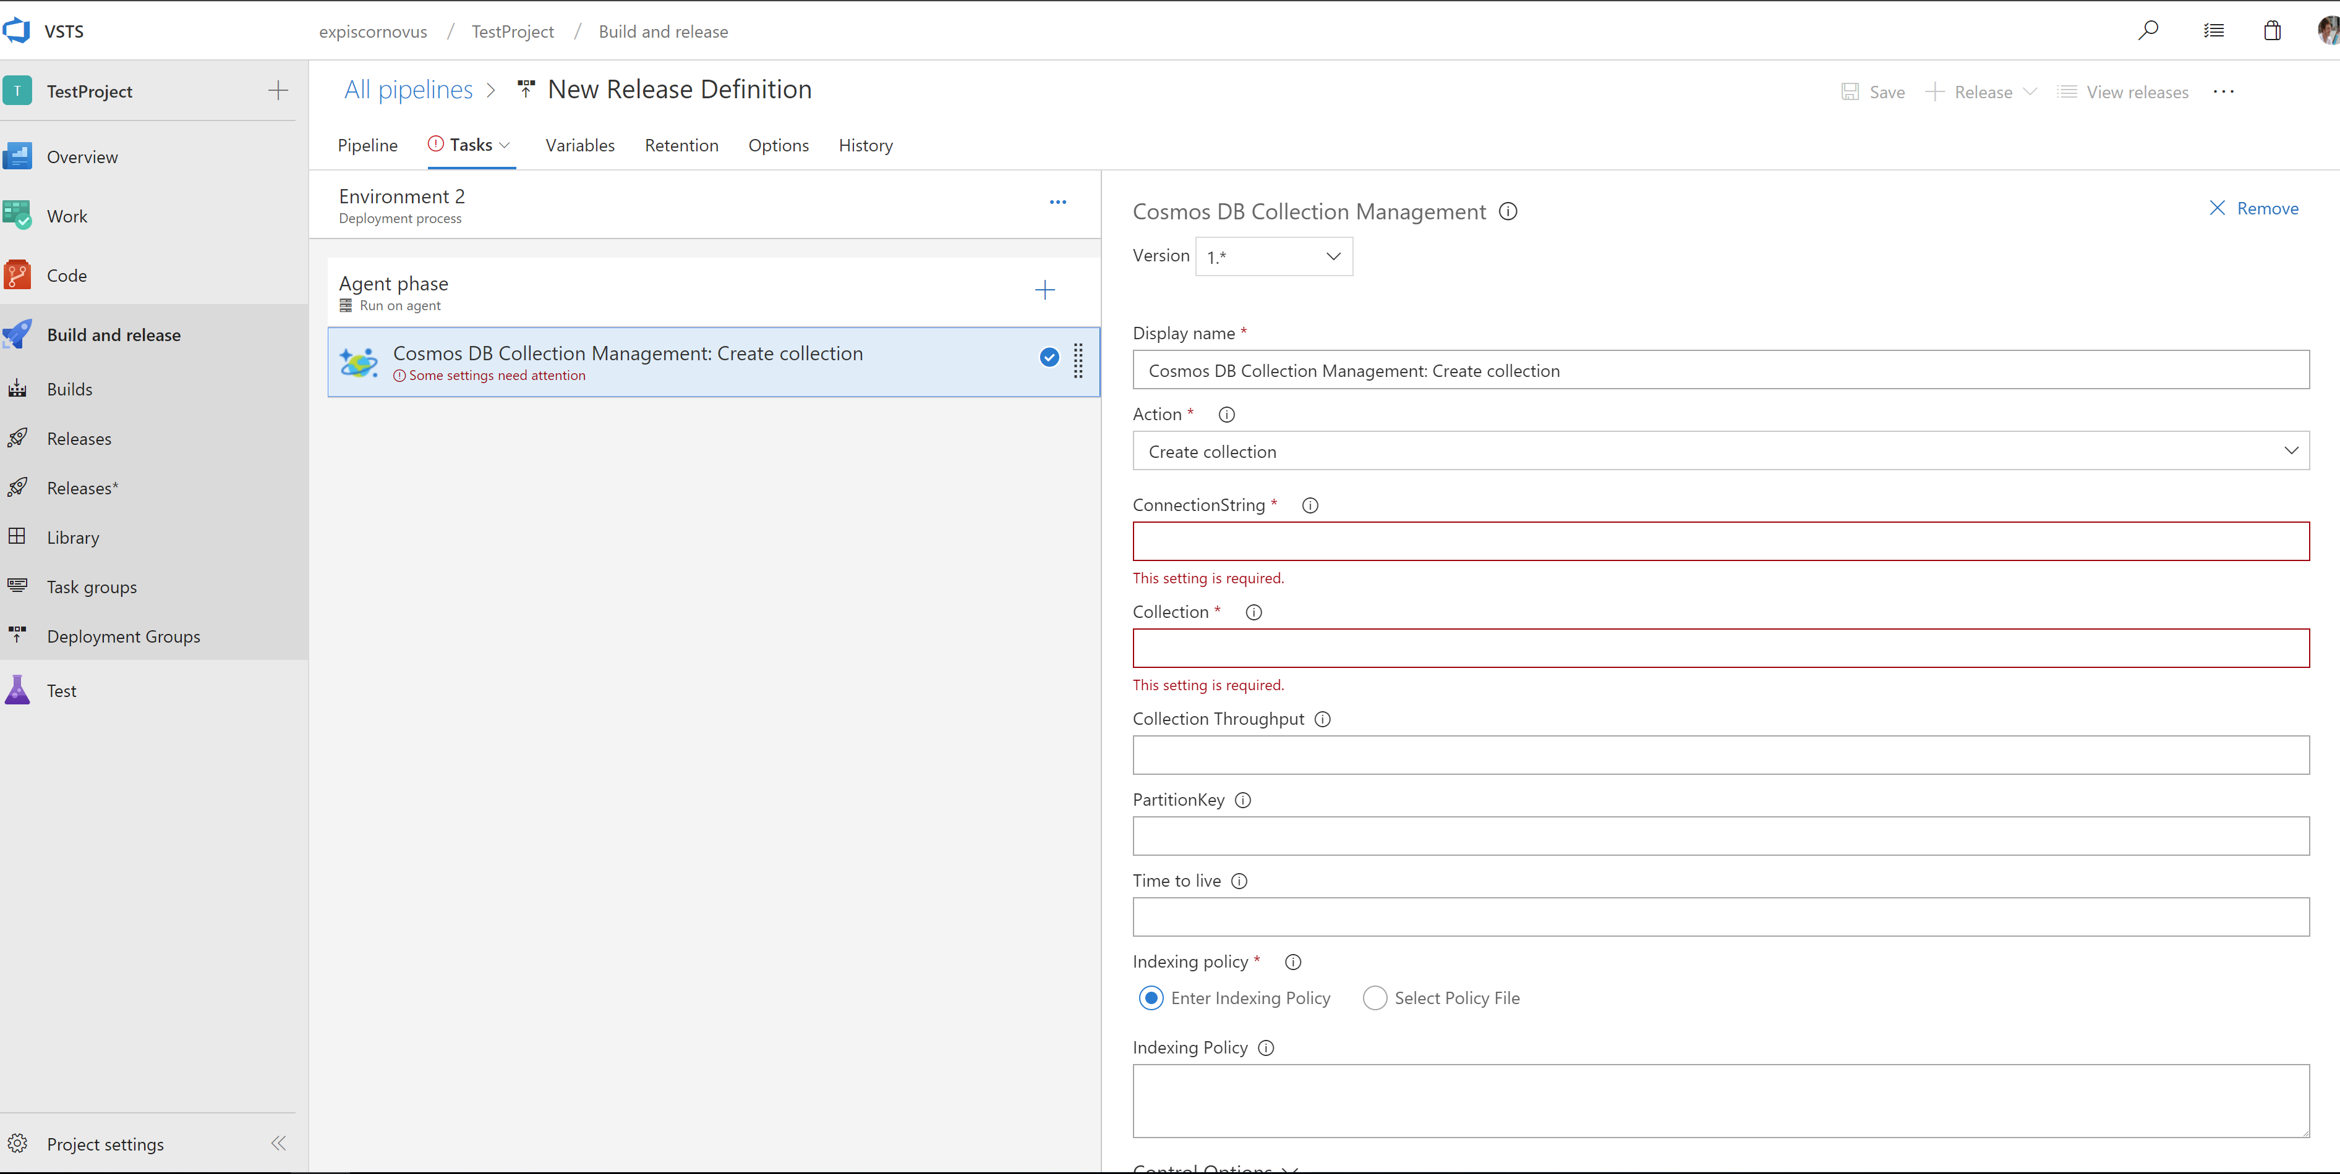
Task: Click the drag handle on Cosmos DB task
Action: click(1078, 361)
